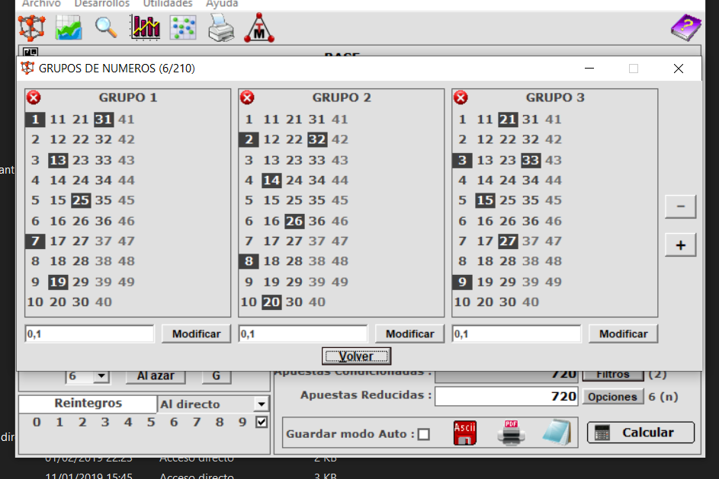Click the Volver button

pos(356,356)
